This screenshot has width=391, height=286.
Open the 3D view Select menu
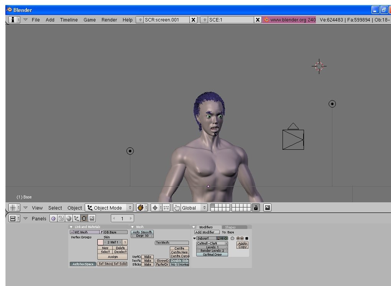pyautogui.click(x=55, y=208)
